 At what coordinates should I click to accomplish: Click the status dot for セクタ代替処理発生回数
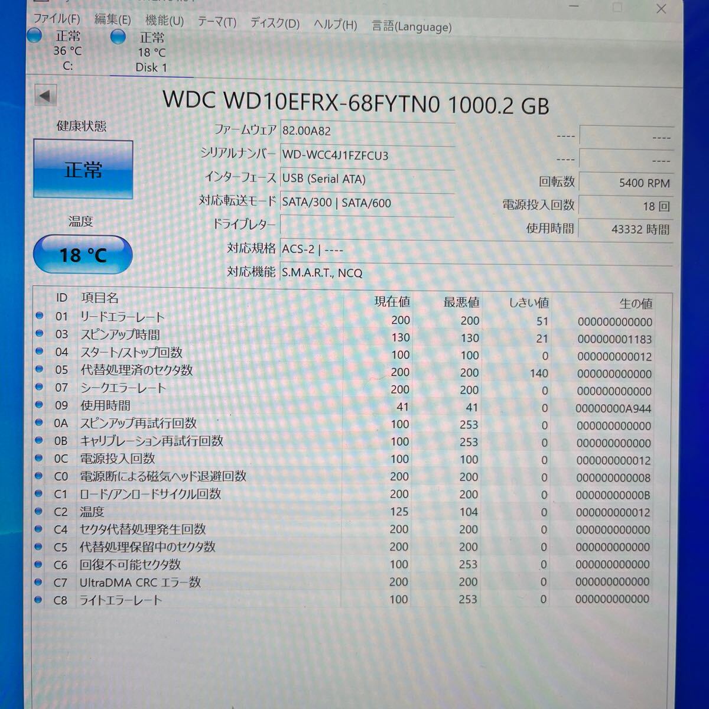point(40,528)
